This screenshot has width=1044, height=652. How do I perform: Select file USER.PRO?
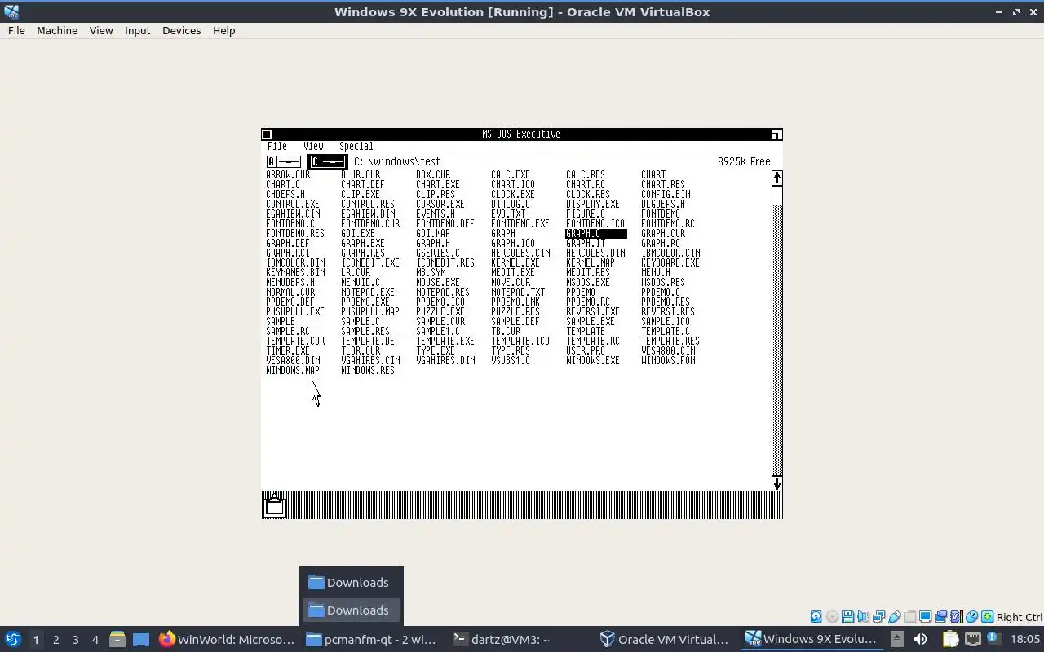pos(586,350)
